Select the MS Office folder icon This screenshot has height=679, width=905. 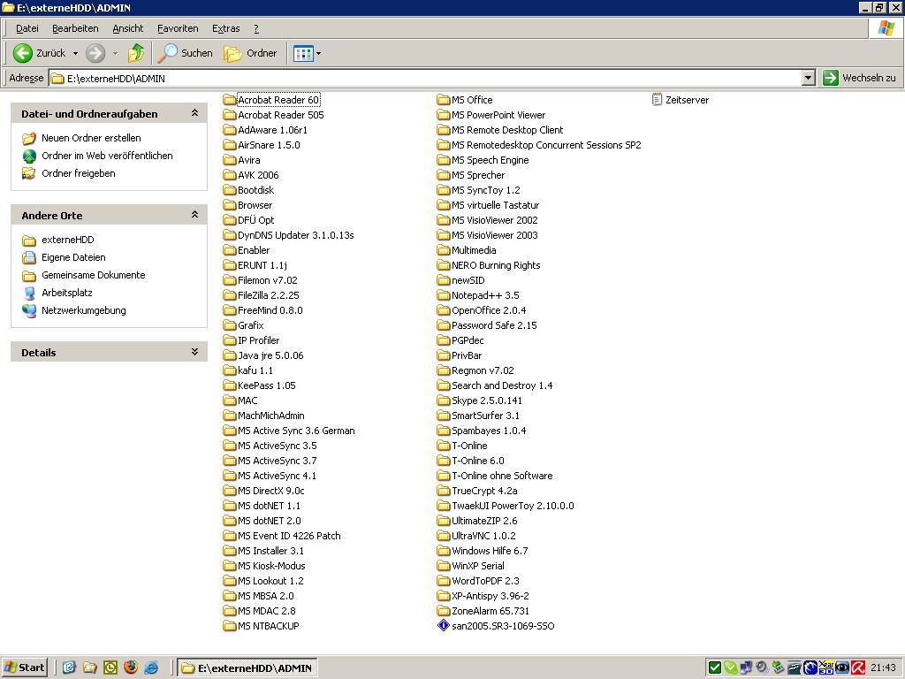click(x=444, y=100)
